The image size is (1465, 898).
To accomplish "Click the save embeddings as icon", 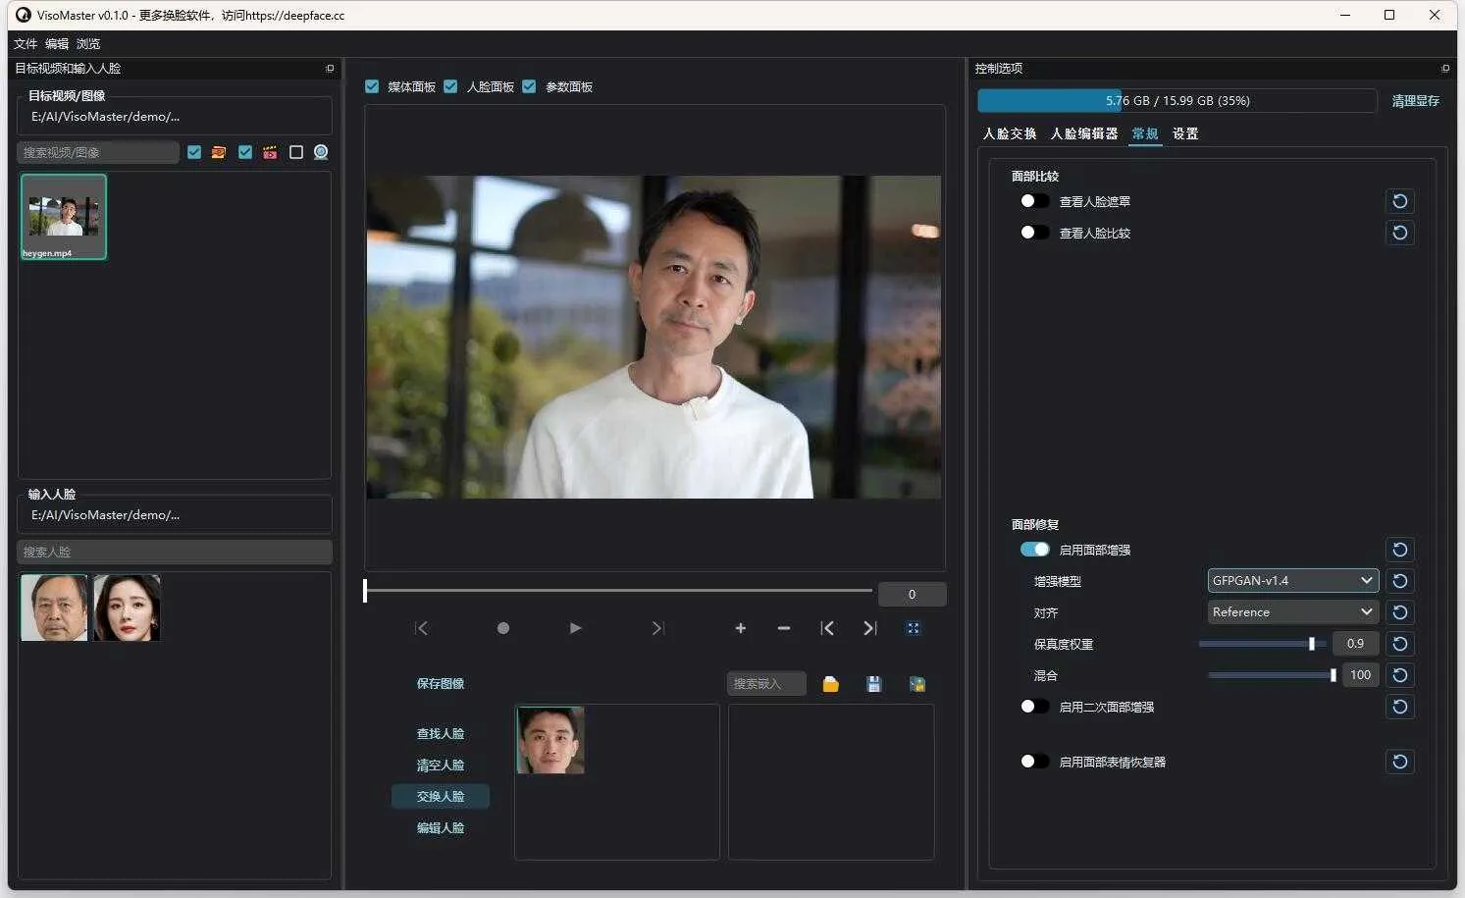I will [917, 684].
